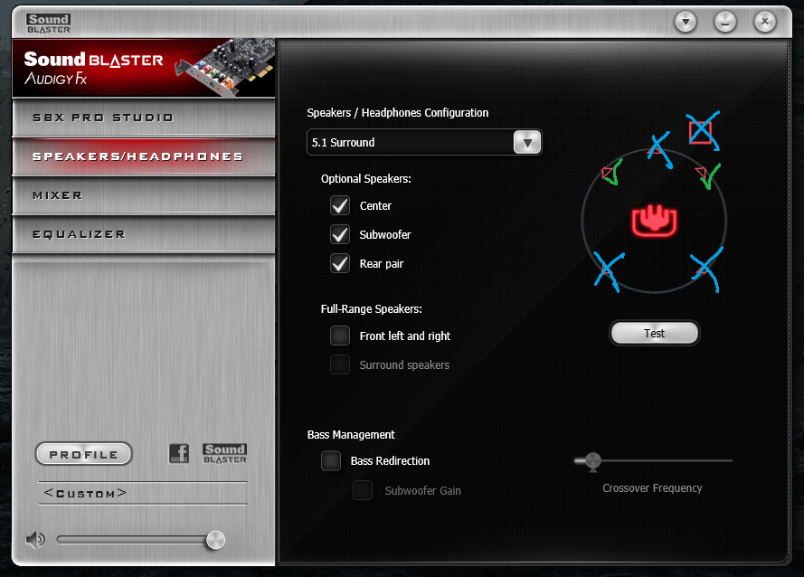Click the rear left speaker icon
This screenshot has height=577, width=804.
click(608, 269)
